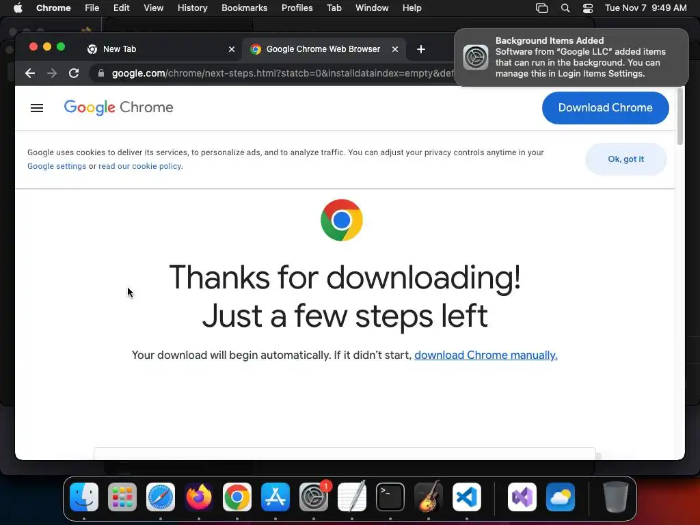Click the browser back arrow
Viewport: 700px width, 525px height.
[30, 73]
